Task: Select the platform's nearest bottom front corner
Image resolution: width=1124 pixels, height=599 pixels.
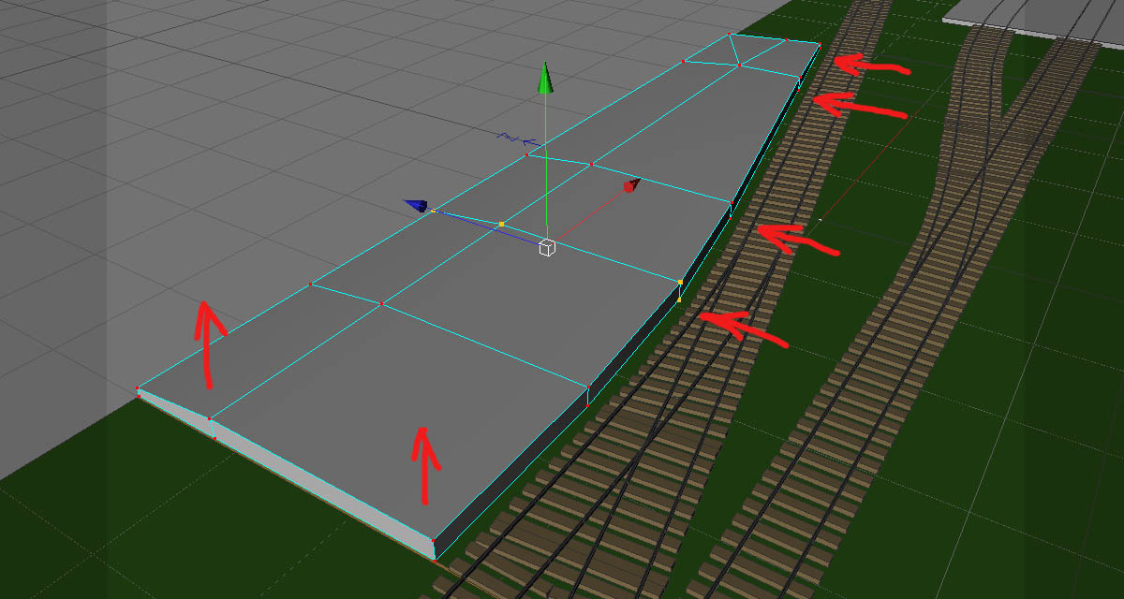Action: (436, 559)
